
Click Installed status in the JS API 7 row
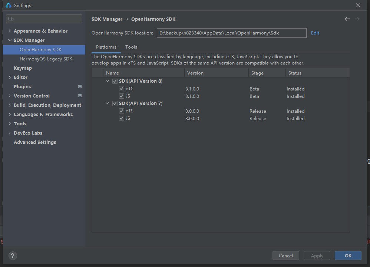tap(295, 119)
